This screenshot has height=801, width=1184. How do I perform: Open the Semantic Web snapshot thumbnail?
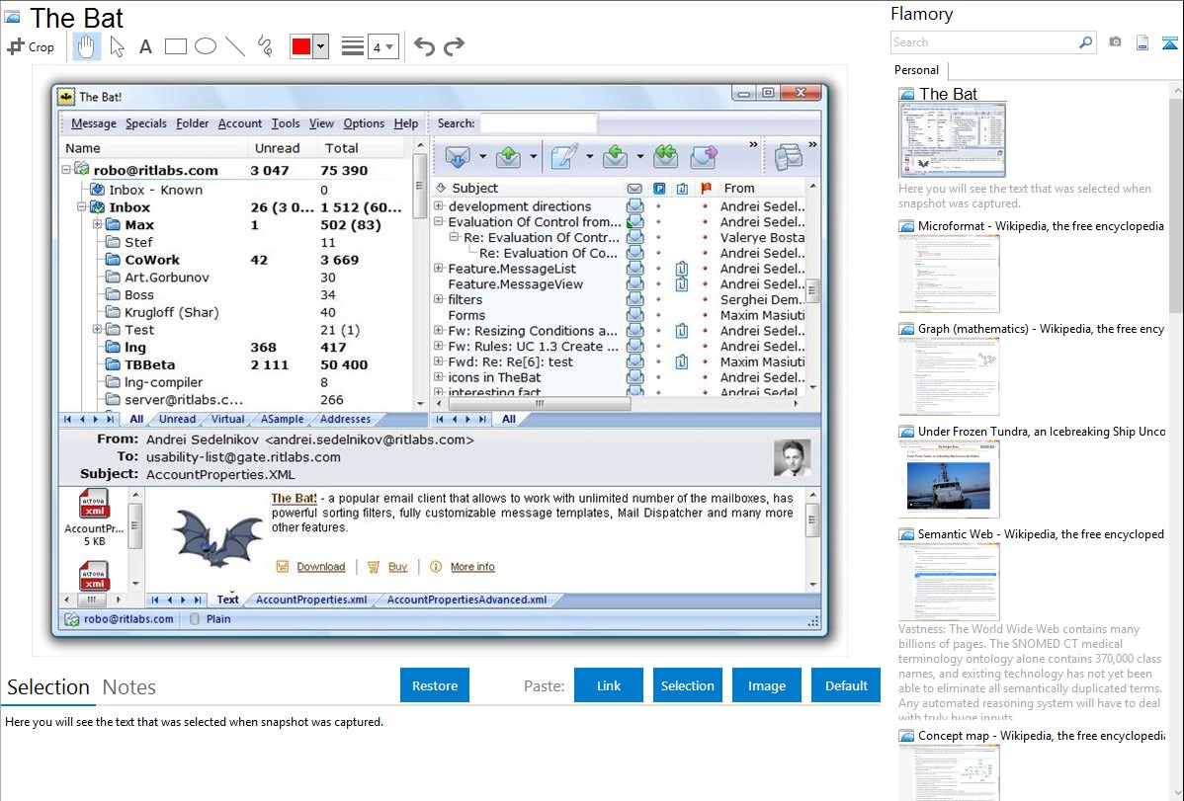pyautogui.click(x=949, y=581)
